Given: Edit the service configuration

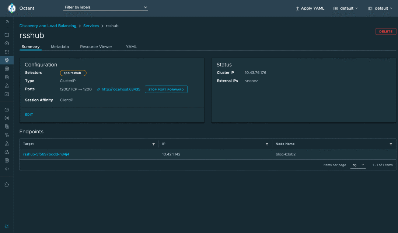Looking at the screenshot, I should pyautogui.click(x=29, y=114).
